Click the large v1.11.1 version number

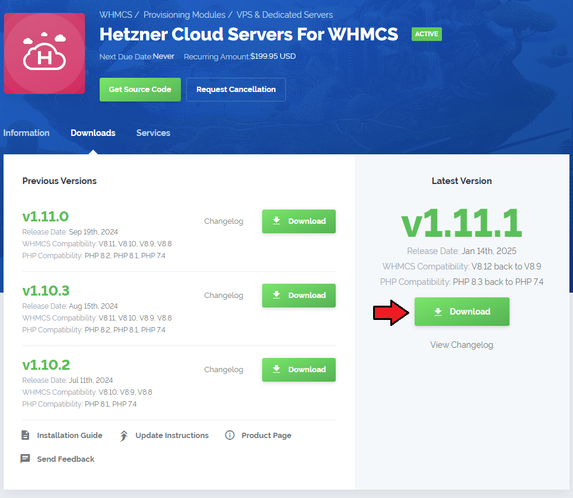coord(461,223)
